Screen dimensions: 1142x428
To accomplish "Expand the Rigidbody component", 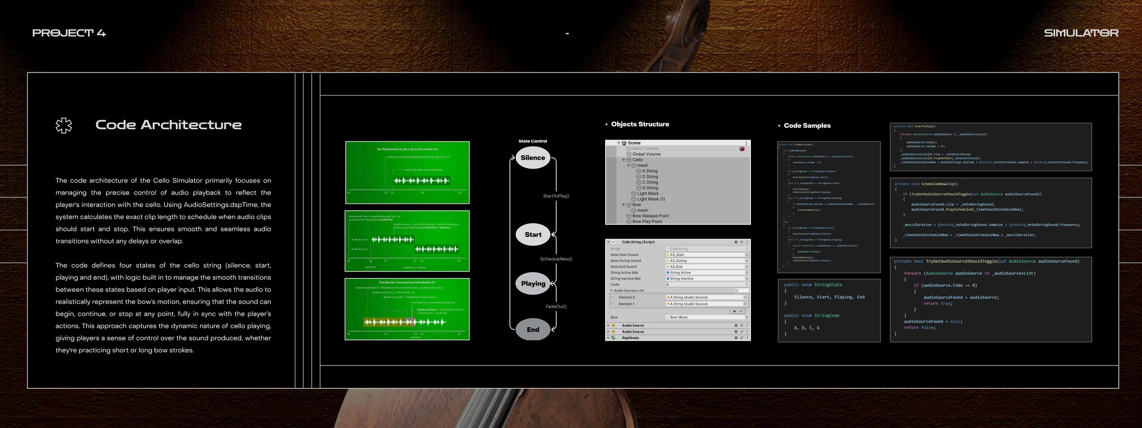I will [x=608, y=338].
